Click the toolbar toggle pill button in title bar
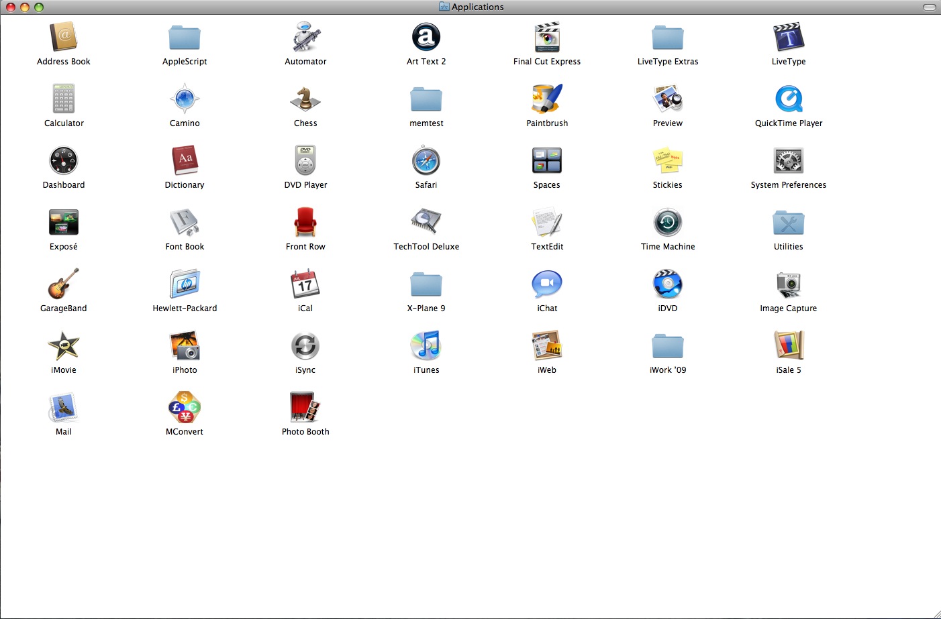This screenshot has height=619, width=941. click(x=930, y=7)
